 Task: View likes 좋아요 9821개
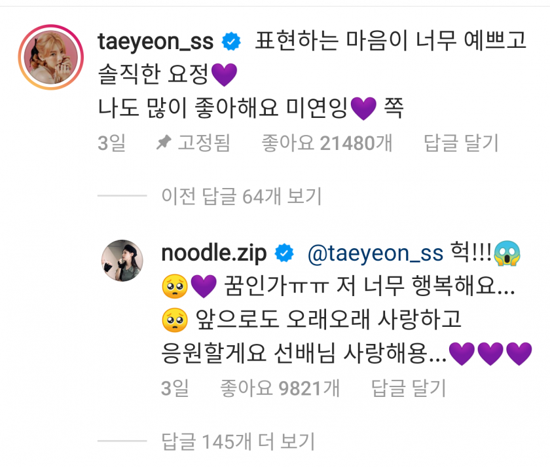point(280,388)
